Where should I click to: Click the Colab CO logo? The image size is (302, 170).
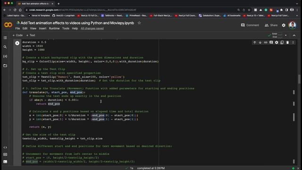pos(8,25)
